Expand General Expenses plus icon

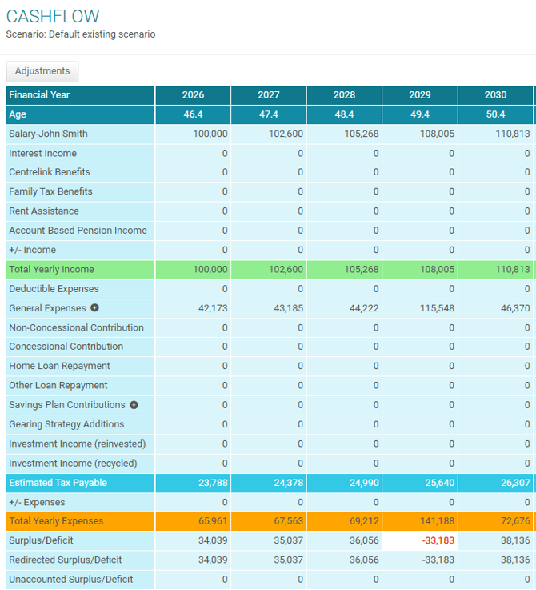pos(94,308)
